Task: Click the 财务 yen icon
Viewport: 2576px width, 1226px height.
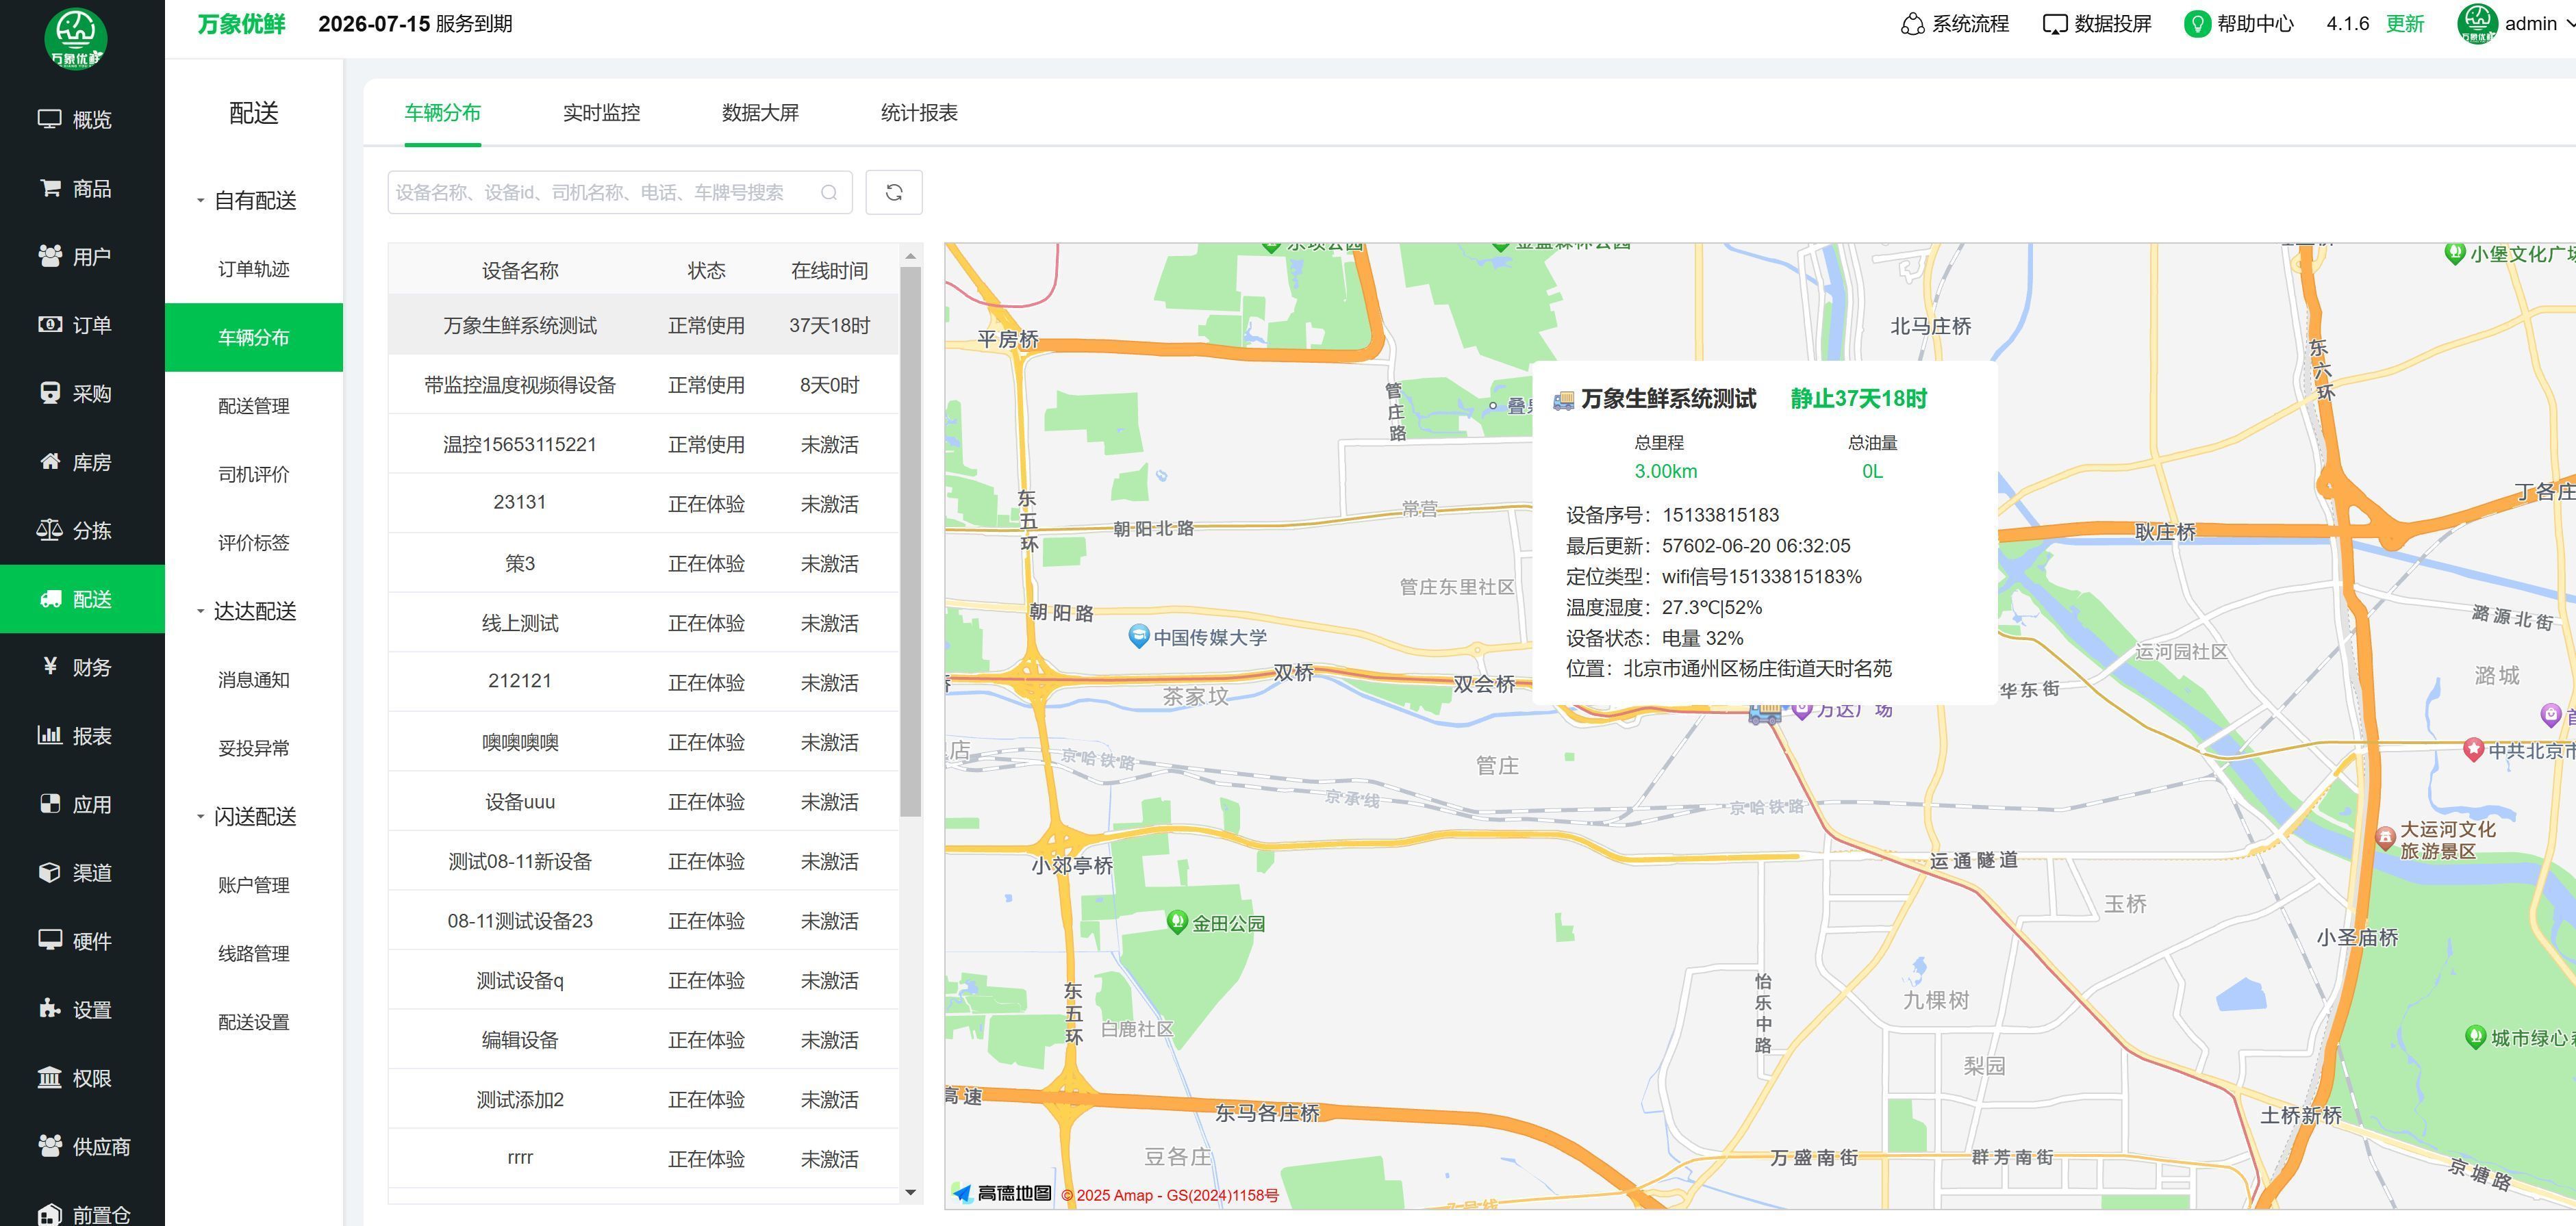Action: 50,667
